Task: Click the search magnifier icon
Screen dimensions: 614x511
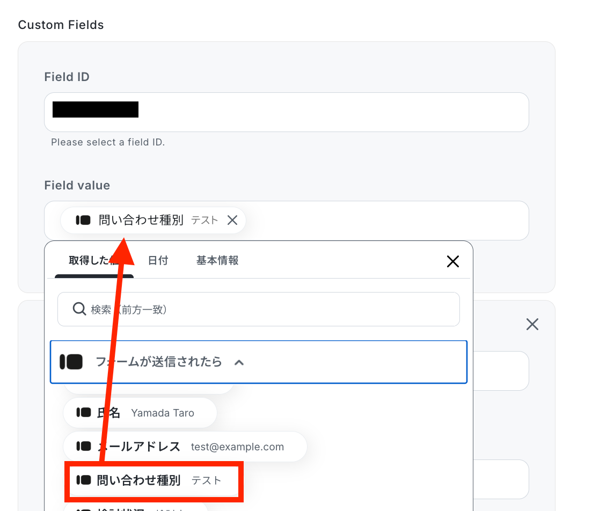Action: click(79, 309)
